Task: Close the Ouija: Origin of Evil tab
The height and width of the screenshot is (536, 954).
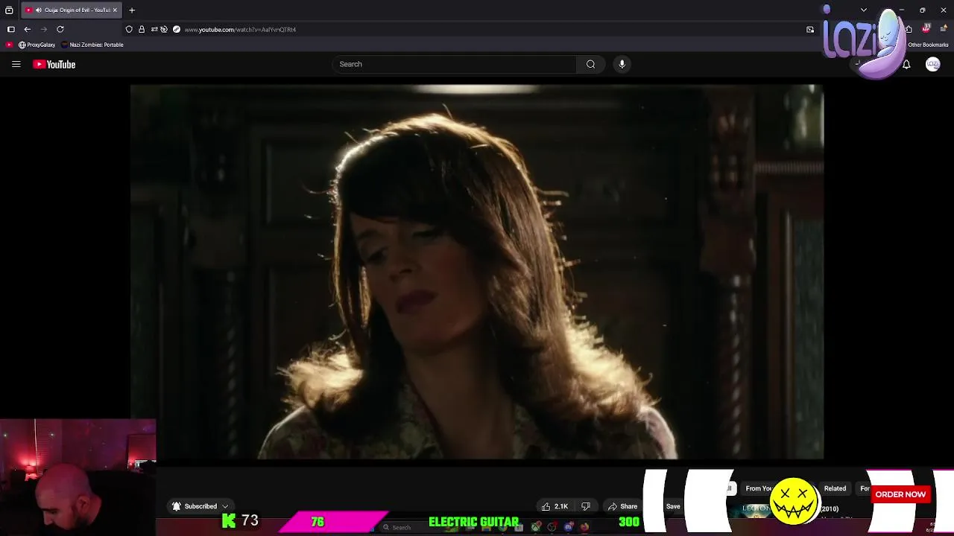Action: pyautogui.click(x=115, y=10)
